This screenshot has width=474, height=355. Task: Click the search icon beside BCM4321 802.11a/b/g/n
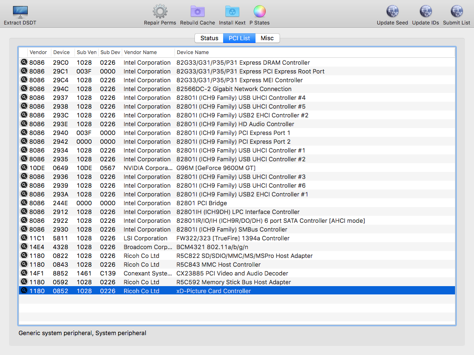click(24, 247)
